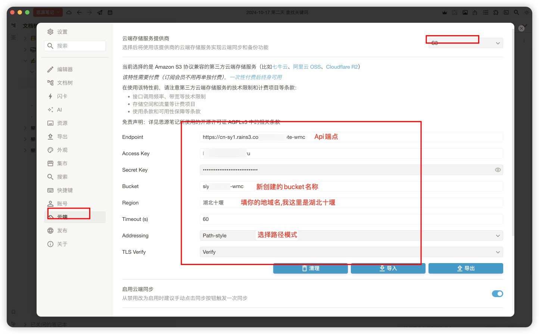
Task: Click the 导入 import button
Action: 388,268
